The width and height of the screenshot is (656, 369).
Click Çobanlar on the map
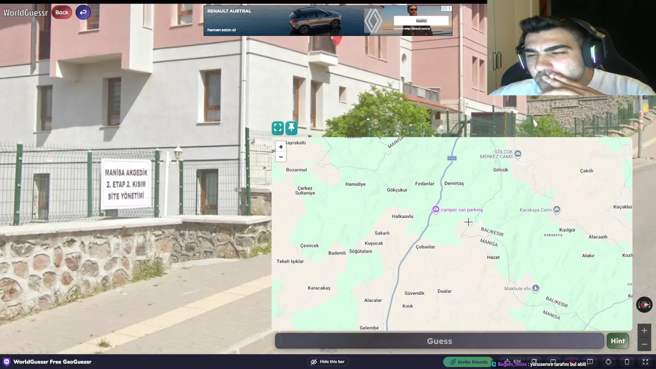pyautogui.click(x=425, y=247)
